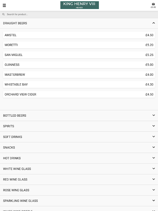Expand Rose Wine Glass section

coord(79,190)
